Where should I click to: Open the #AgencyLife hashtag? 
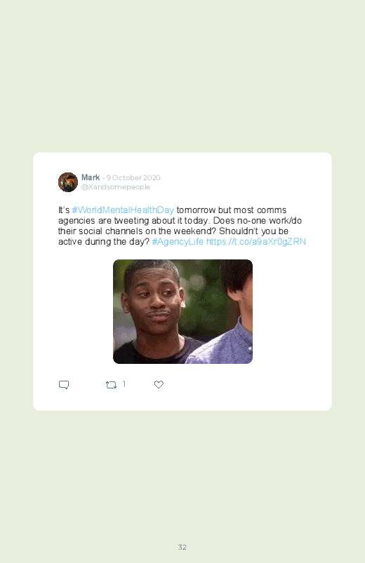(178, 241)
